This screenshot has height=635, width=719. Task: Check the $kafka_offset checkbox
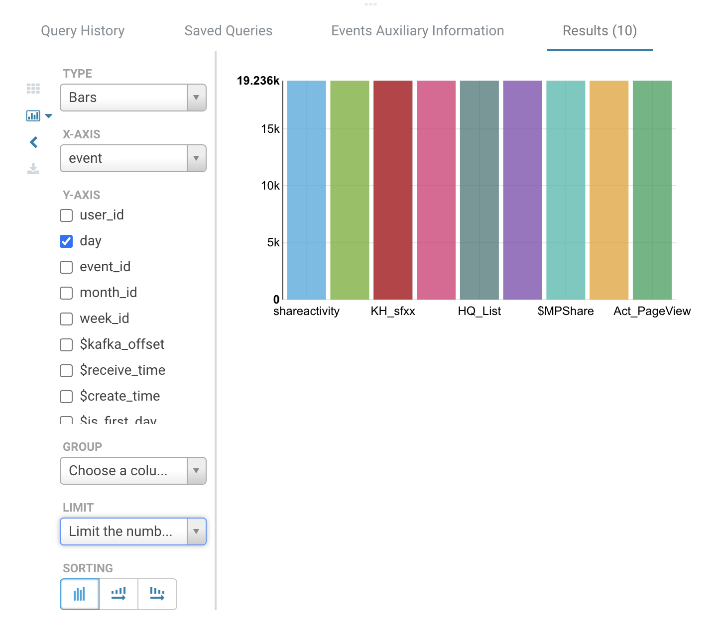tap(66, 344)
